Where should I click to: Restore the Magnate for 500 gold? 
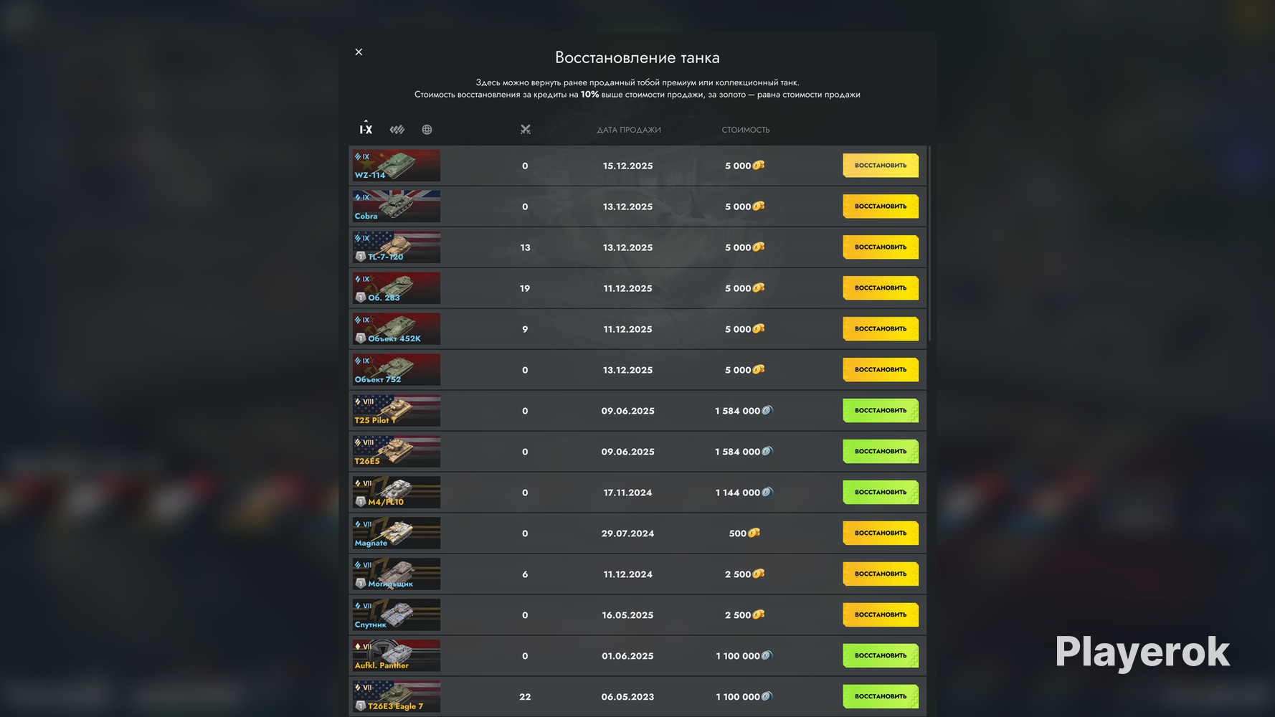881,533
